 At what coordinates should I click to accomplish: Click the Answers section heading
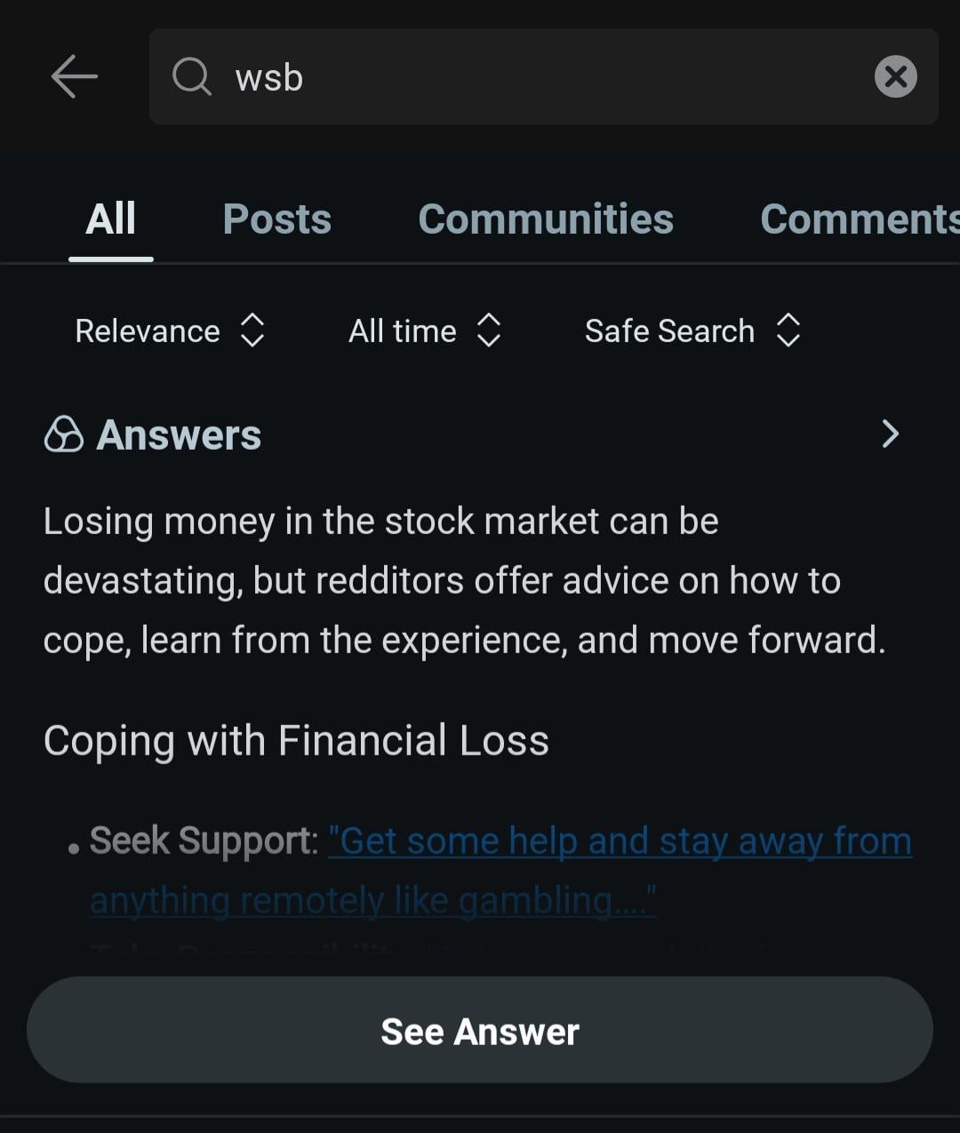pyautogui.click(x=179, y=435)
